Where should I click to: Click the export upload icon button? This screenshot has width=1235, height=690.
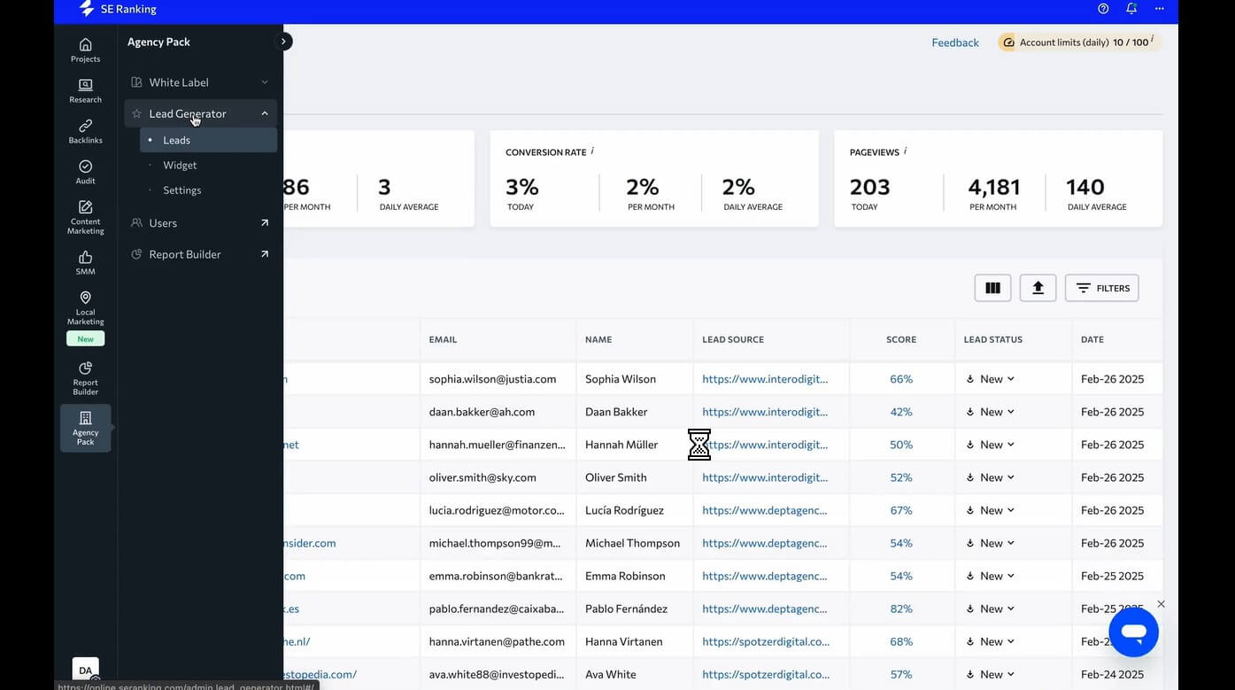1038,288
